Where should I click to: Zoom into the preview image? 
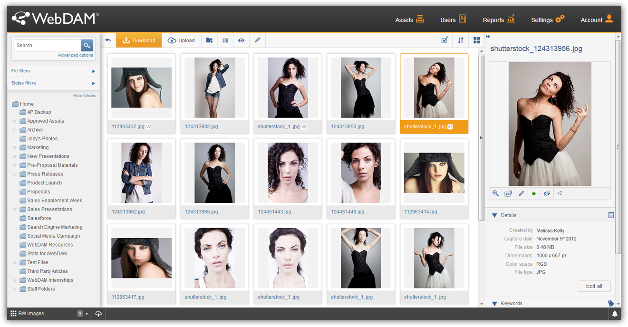(x=495, y=193)
